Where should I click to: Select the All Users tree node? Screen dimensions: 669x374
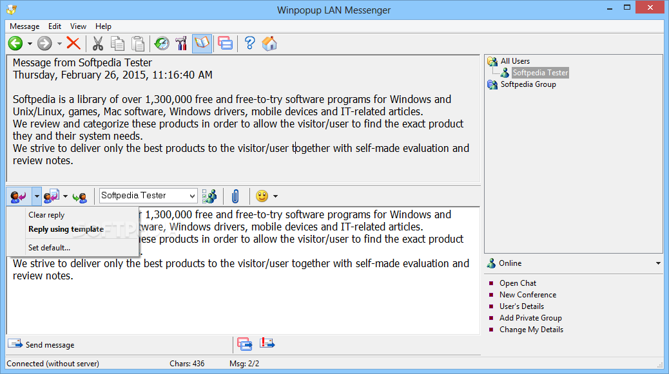click(515, 61)
